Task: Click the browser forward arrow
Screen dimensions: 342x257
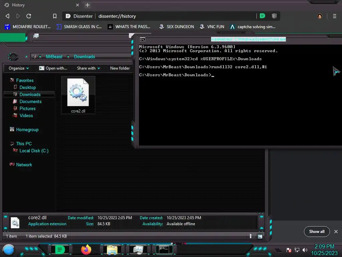Action: [18, 16]
